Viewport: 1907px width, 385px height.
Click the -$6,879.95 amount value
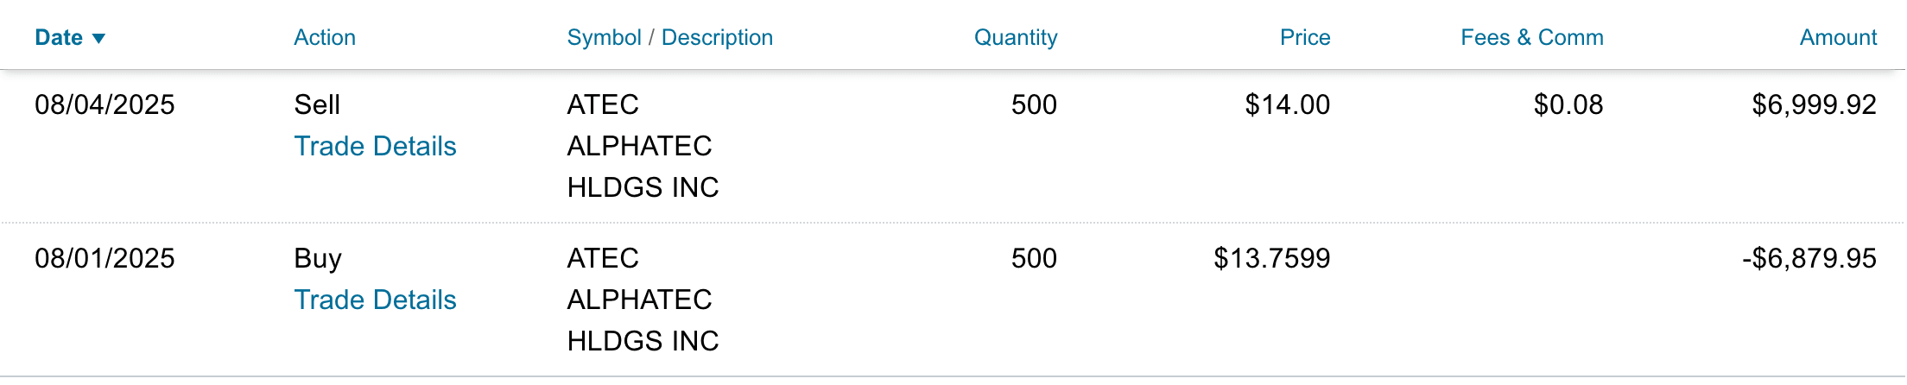[x=1809, y=259]
